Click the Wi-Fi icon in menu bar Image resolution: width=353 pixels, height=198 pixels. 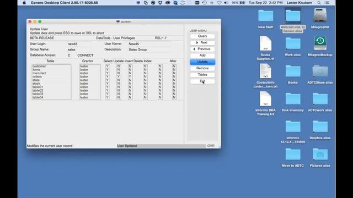(219, 3)
